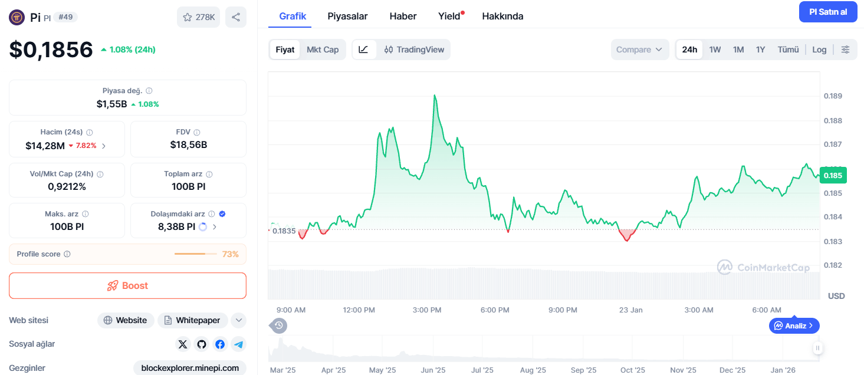Open the Piyasalar tab
Screen dimensions: 864x375
pyautogui.click(x=347, y=16)
